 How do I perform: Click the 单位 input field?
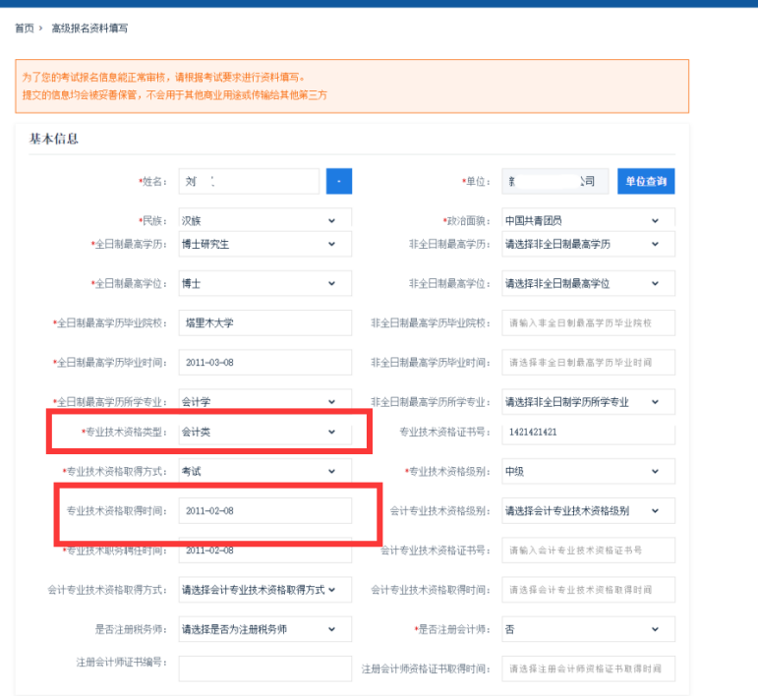point(554,181)
